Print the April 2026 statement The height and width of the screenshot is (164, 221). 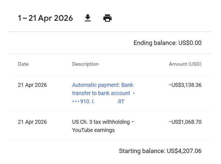click(x=107, y=18)
